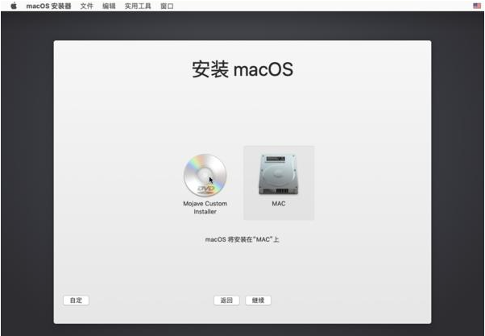
Task: Select the Mojave Custom Installer DVD icon
Action: (205, 175)
